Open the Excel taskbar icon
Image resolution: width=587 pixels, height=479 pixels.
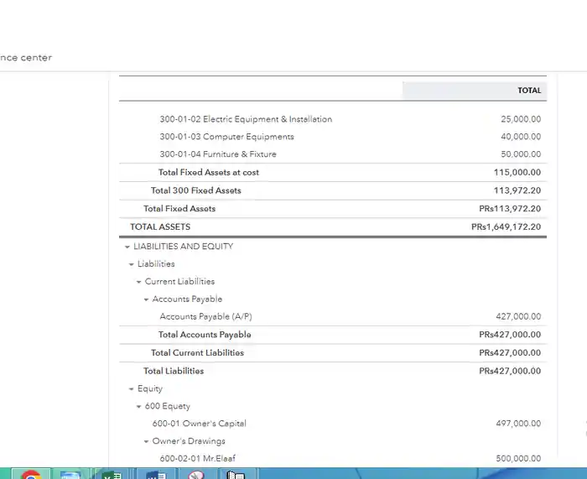tap(112, 474)
